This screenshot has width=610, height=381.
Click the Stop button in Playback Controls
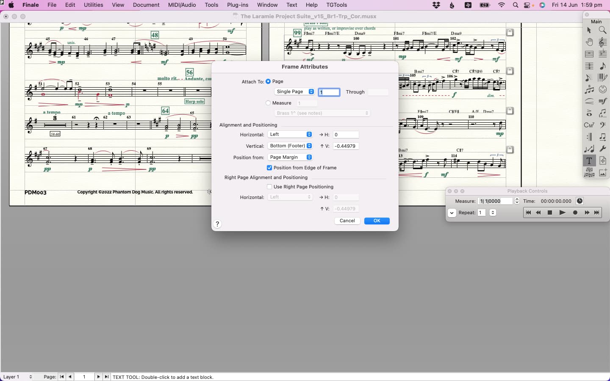pyautogui.click(x=550, y=213)
